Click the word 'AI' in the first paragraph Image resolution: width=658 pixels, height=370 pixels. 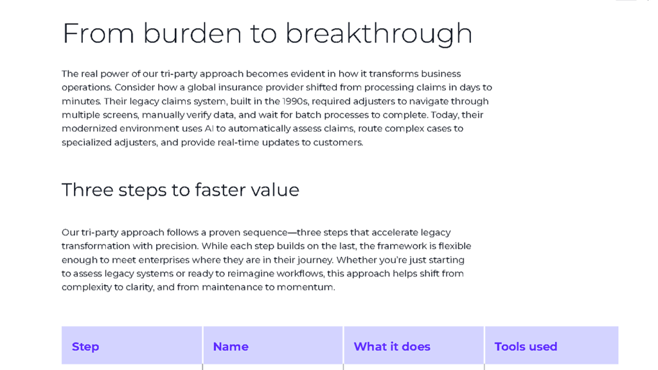pyautogui.click(x=209, y=128)
